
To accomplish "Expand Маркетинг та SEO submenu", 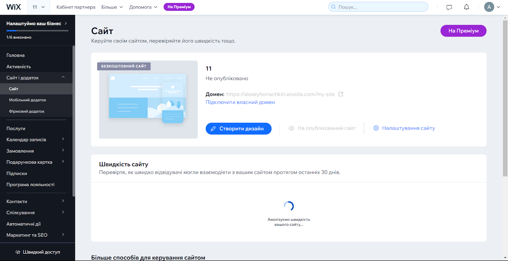I will point(63,235).
